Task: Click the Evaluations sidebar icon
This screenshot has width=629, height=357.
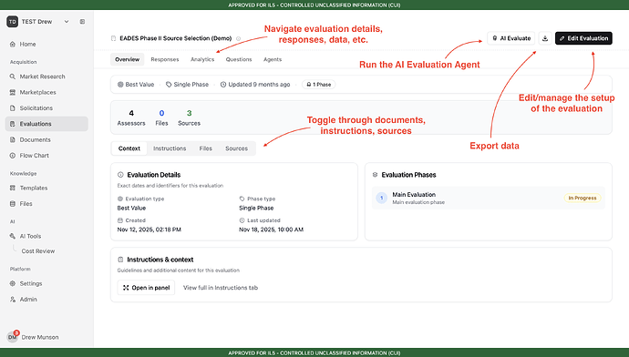Action: [x=13, y=124]
